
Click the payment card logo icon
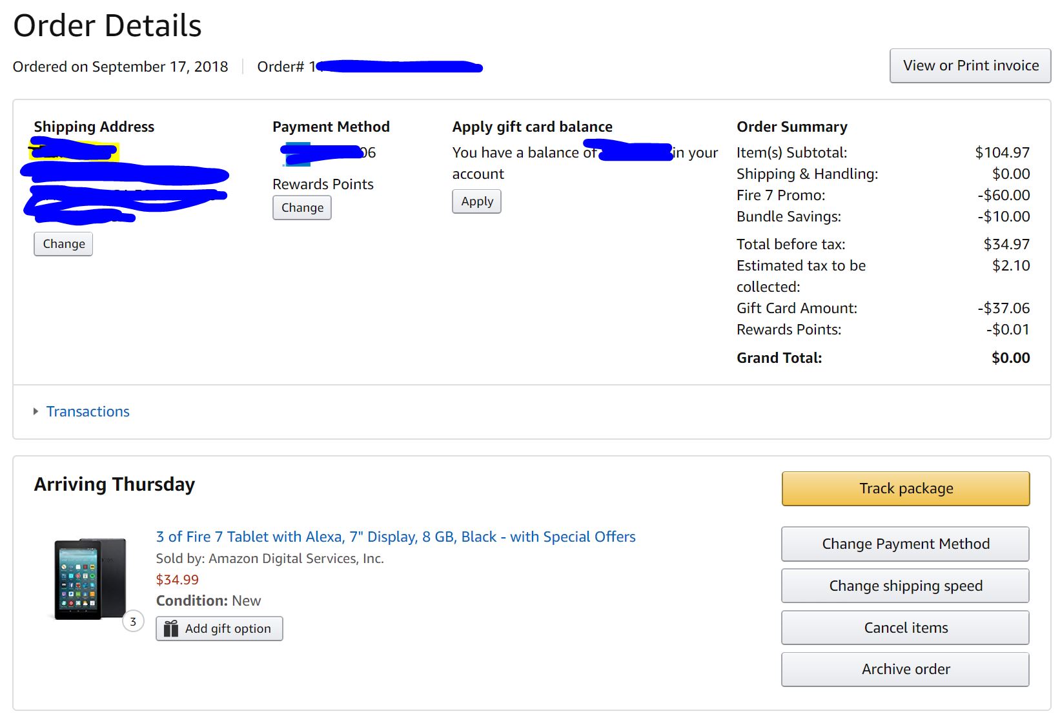pos(297,154)
